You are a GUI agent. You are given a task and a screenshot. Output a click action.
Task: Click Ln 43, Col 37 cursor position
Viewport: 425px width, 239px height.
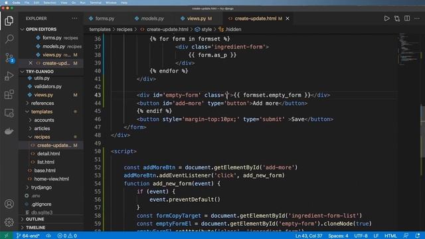(309, 236)
